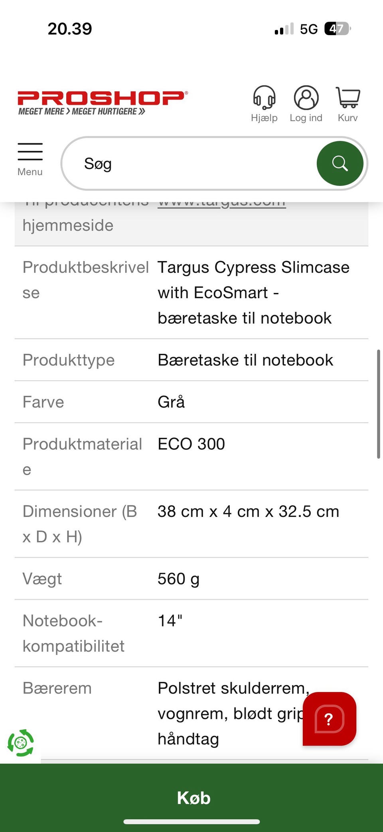Image resolution: width=383 pixels, height=832 pixels.
Task: Tap the 5G network indicator
Action: 309,29
